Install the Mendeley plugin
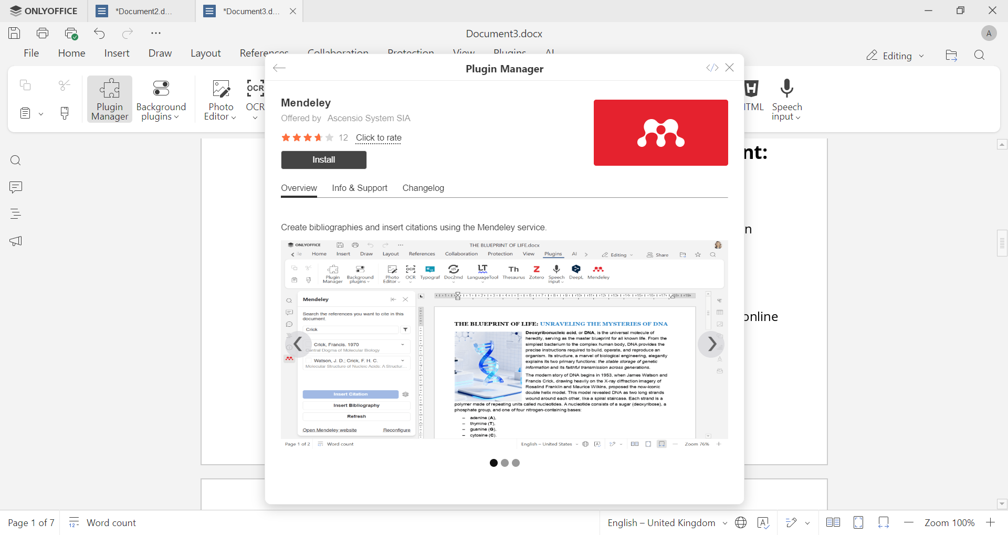 tap(324, 160)
